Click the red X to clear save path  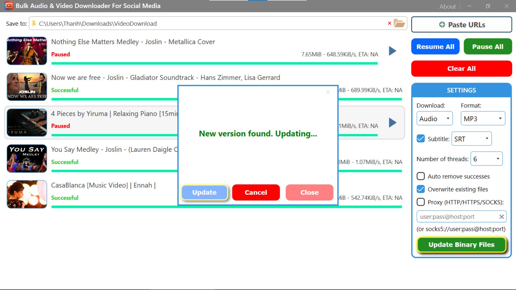point(389,23)
